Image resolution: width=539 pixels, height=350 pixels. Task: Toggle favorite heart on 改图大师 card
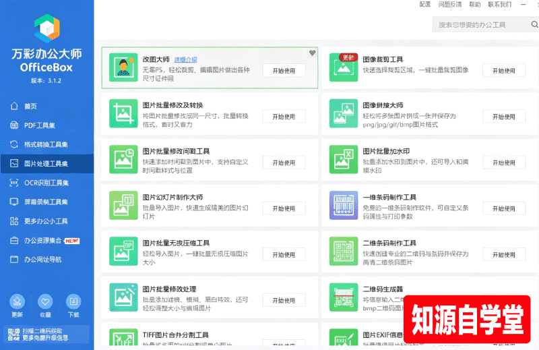click(312, 53)
